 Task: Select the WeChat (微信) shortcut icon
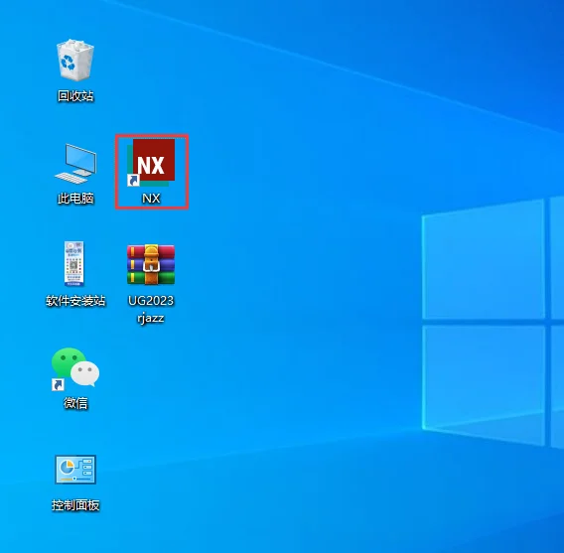click(75, 368)
